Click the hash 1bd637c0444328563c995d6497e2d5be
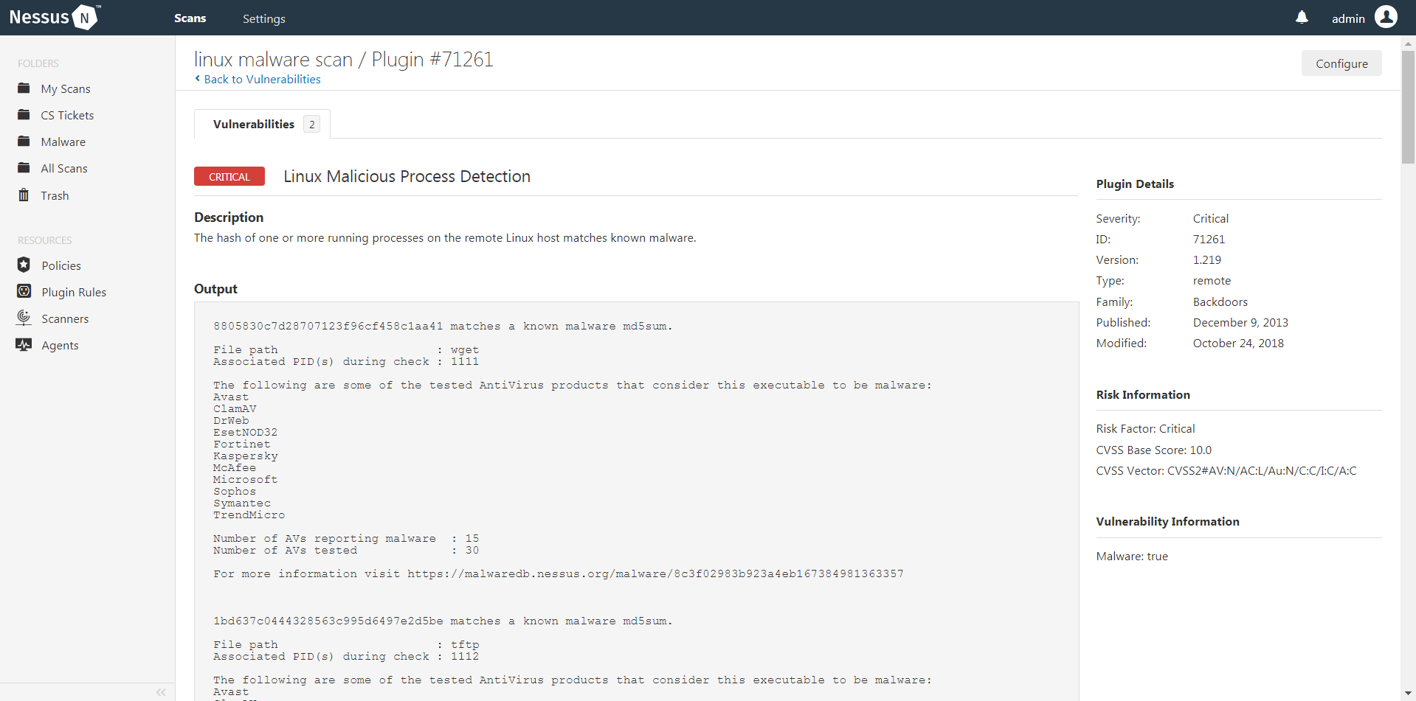 coord(328,621)
